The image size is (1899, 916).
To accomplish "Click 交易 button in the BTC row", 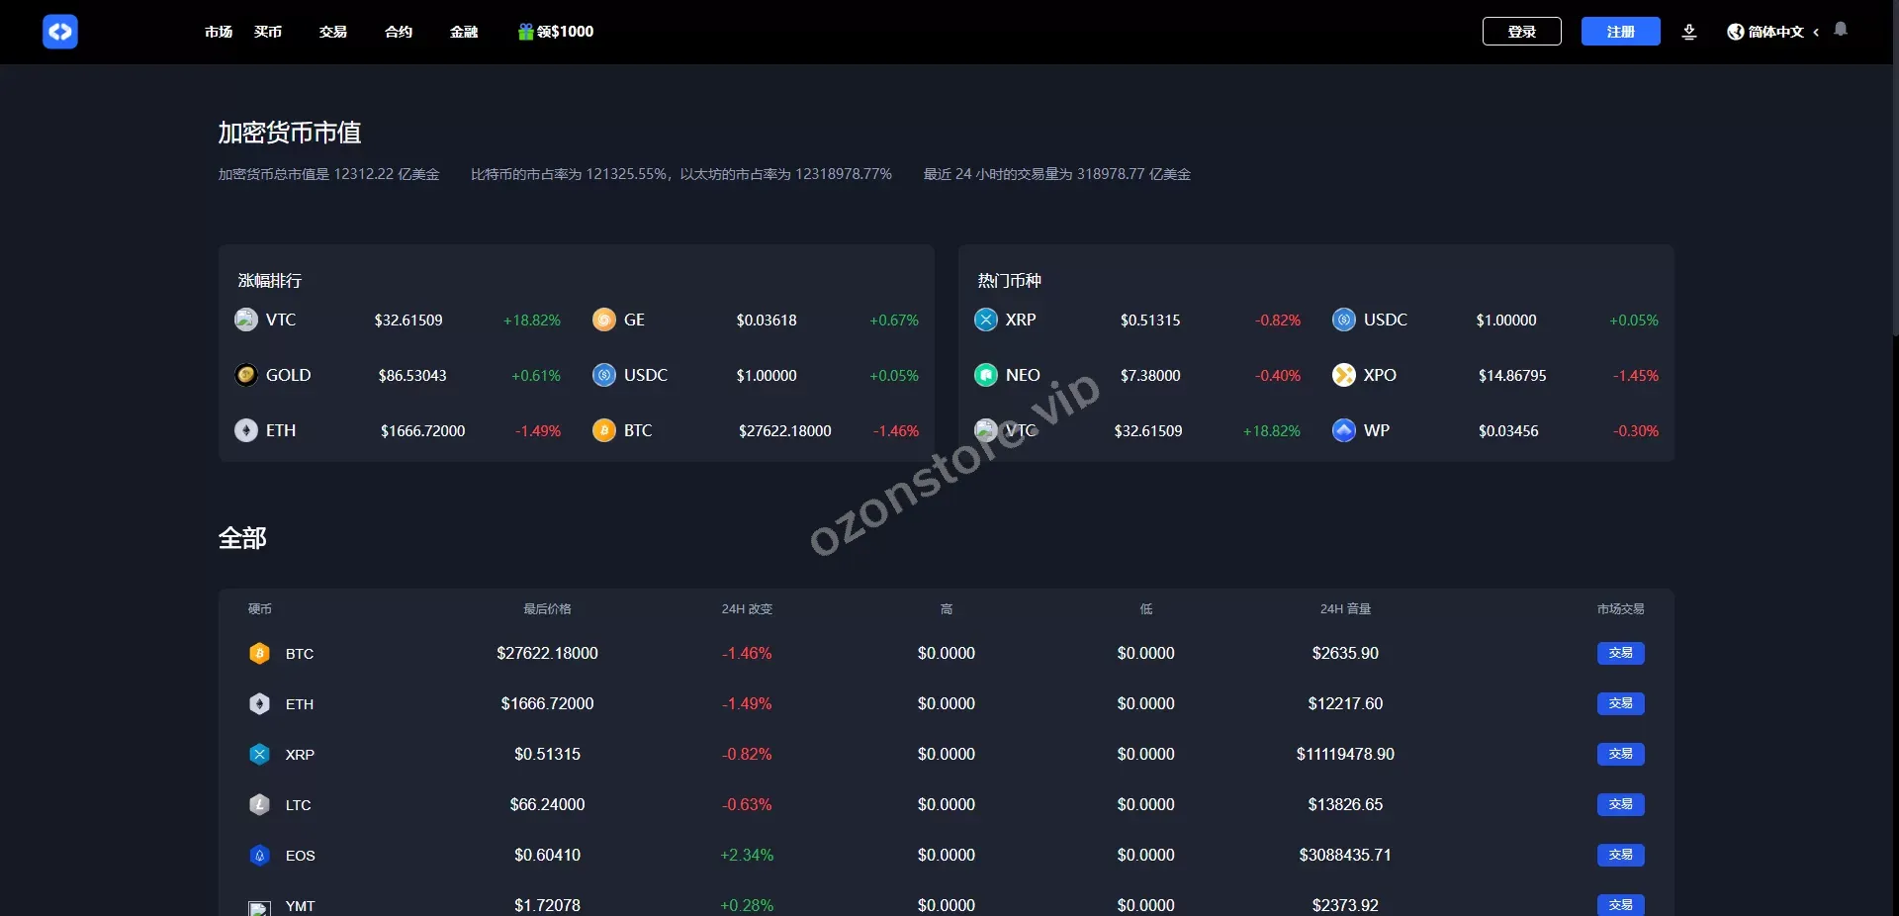I will (1620, 653).
